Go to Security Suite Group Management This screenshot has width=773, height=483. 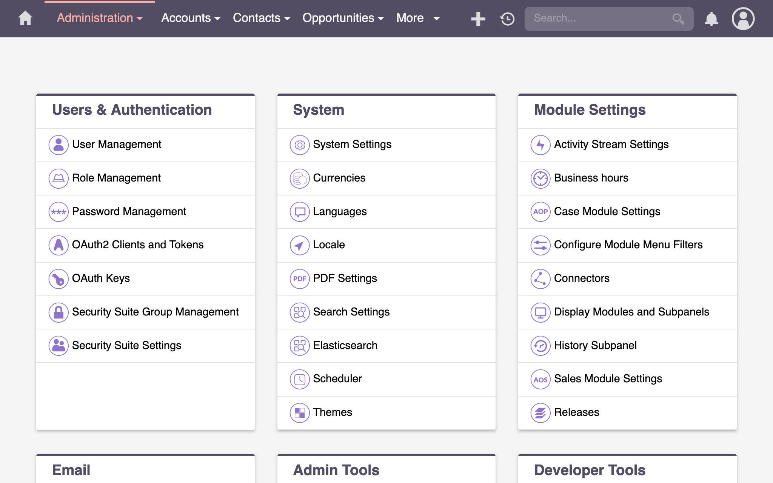click(155, 312)
